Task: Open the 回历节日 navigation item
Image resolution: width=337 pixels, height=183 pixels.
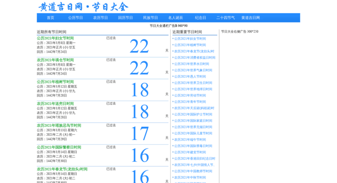Action: 125,18
